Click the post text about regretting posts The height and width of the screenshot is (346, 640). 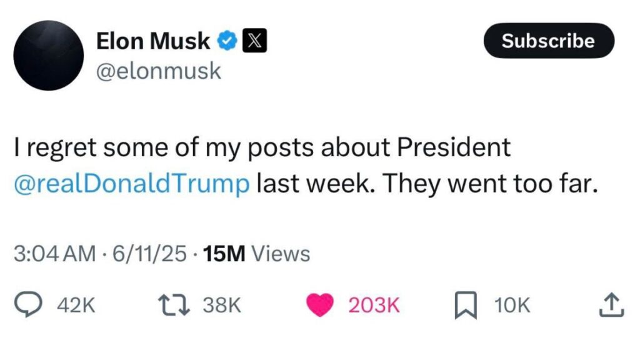coord(262,147)
